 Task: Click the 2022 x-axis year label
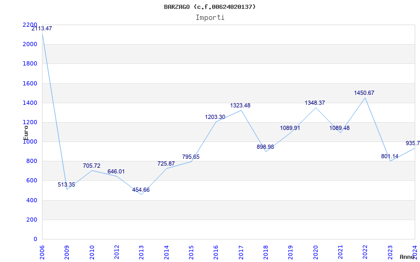coord(365,253)
